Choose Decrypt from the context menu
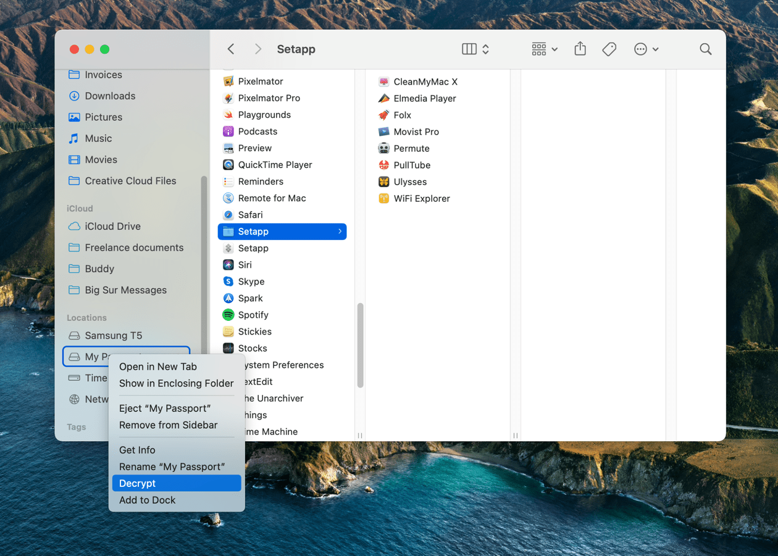 176,483
